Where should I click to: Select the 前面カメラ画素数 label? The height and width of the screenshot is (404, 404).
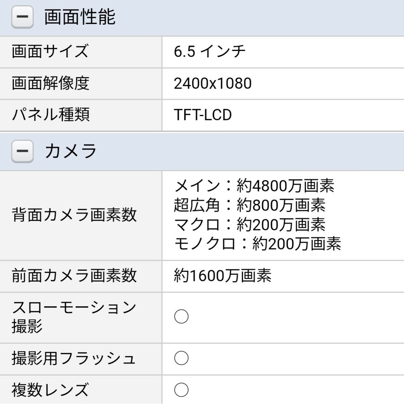pos(74,275)
